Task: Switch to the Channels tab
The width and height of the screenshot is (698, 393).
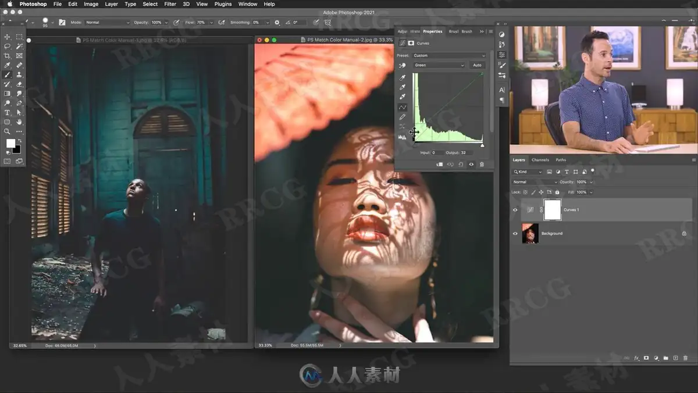Action: [x=540, y=160]
